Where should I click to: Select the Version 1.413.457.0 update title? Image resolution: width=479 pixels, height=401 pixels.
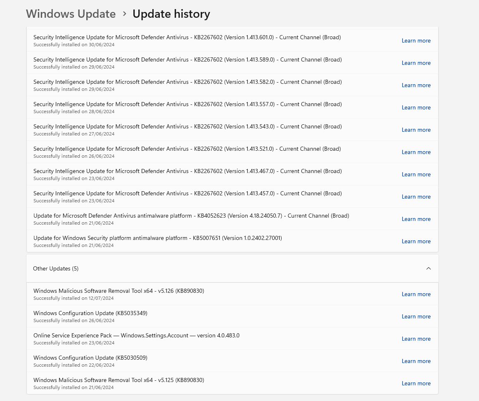(187, 193)
